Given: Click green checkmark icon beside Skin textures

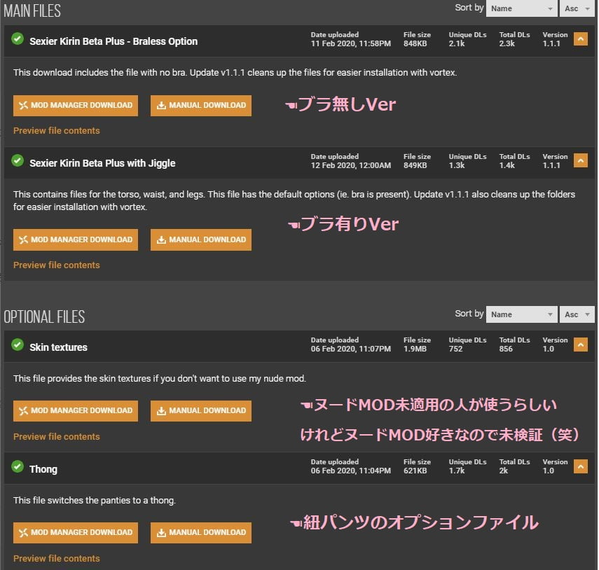Looking at the screenshot, I should pyautogui.click(x=18, y=345).
